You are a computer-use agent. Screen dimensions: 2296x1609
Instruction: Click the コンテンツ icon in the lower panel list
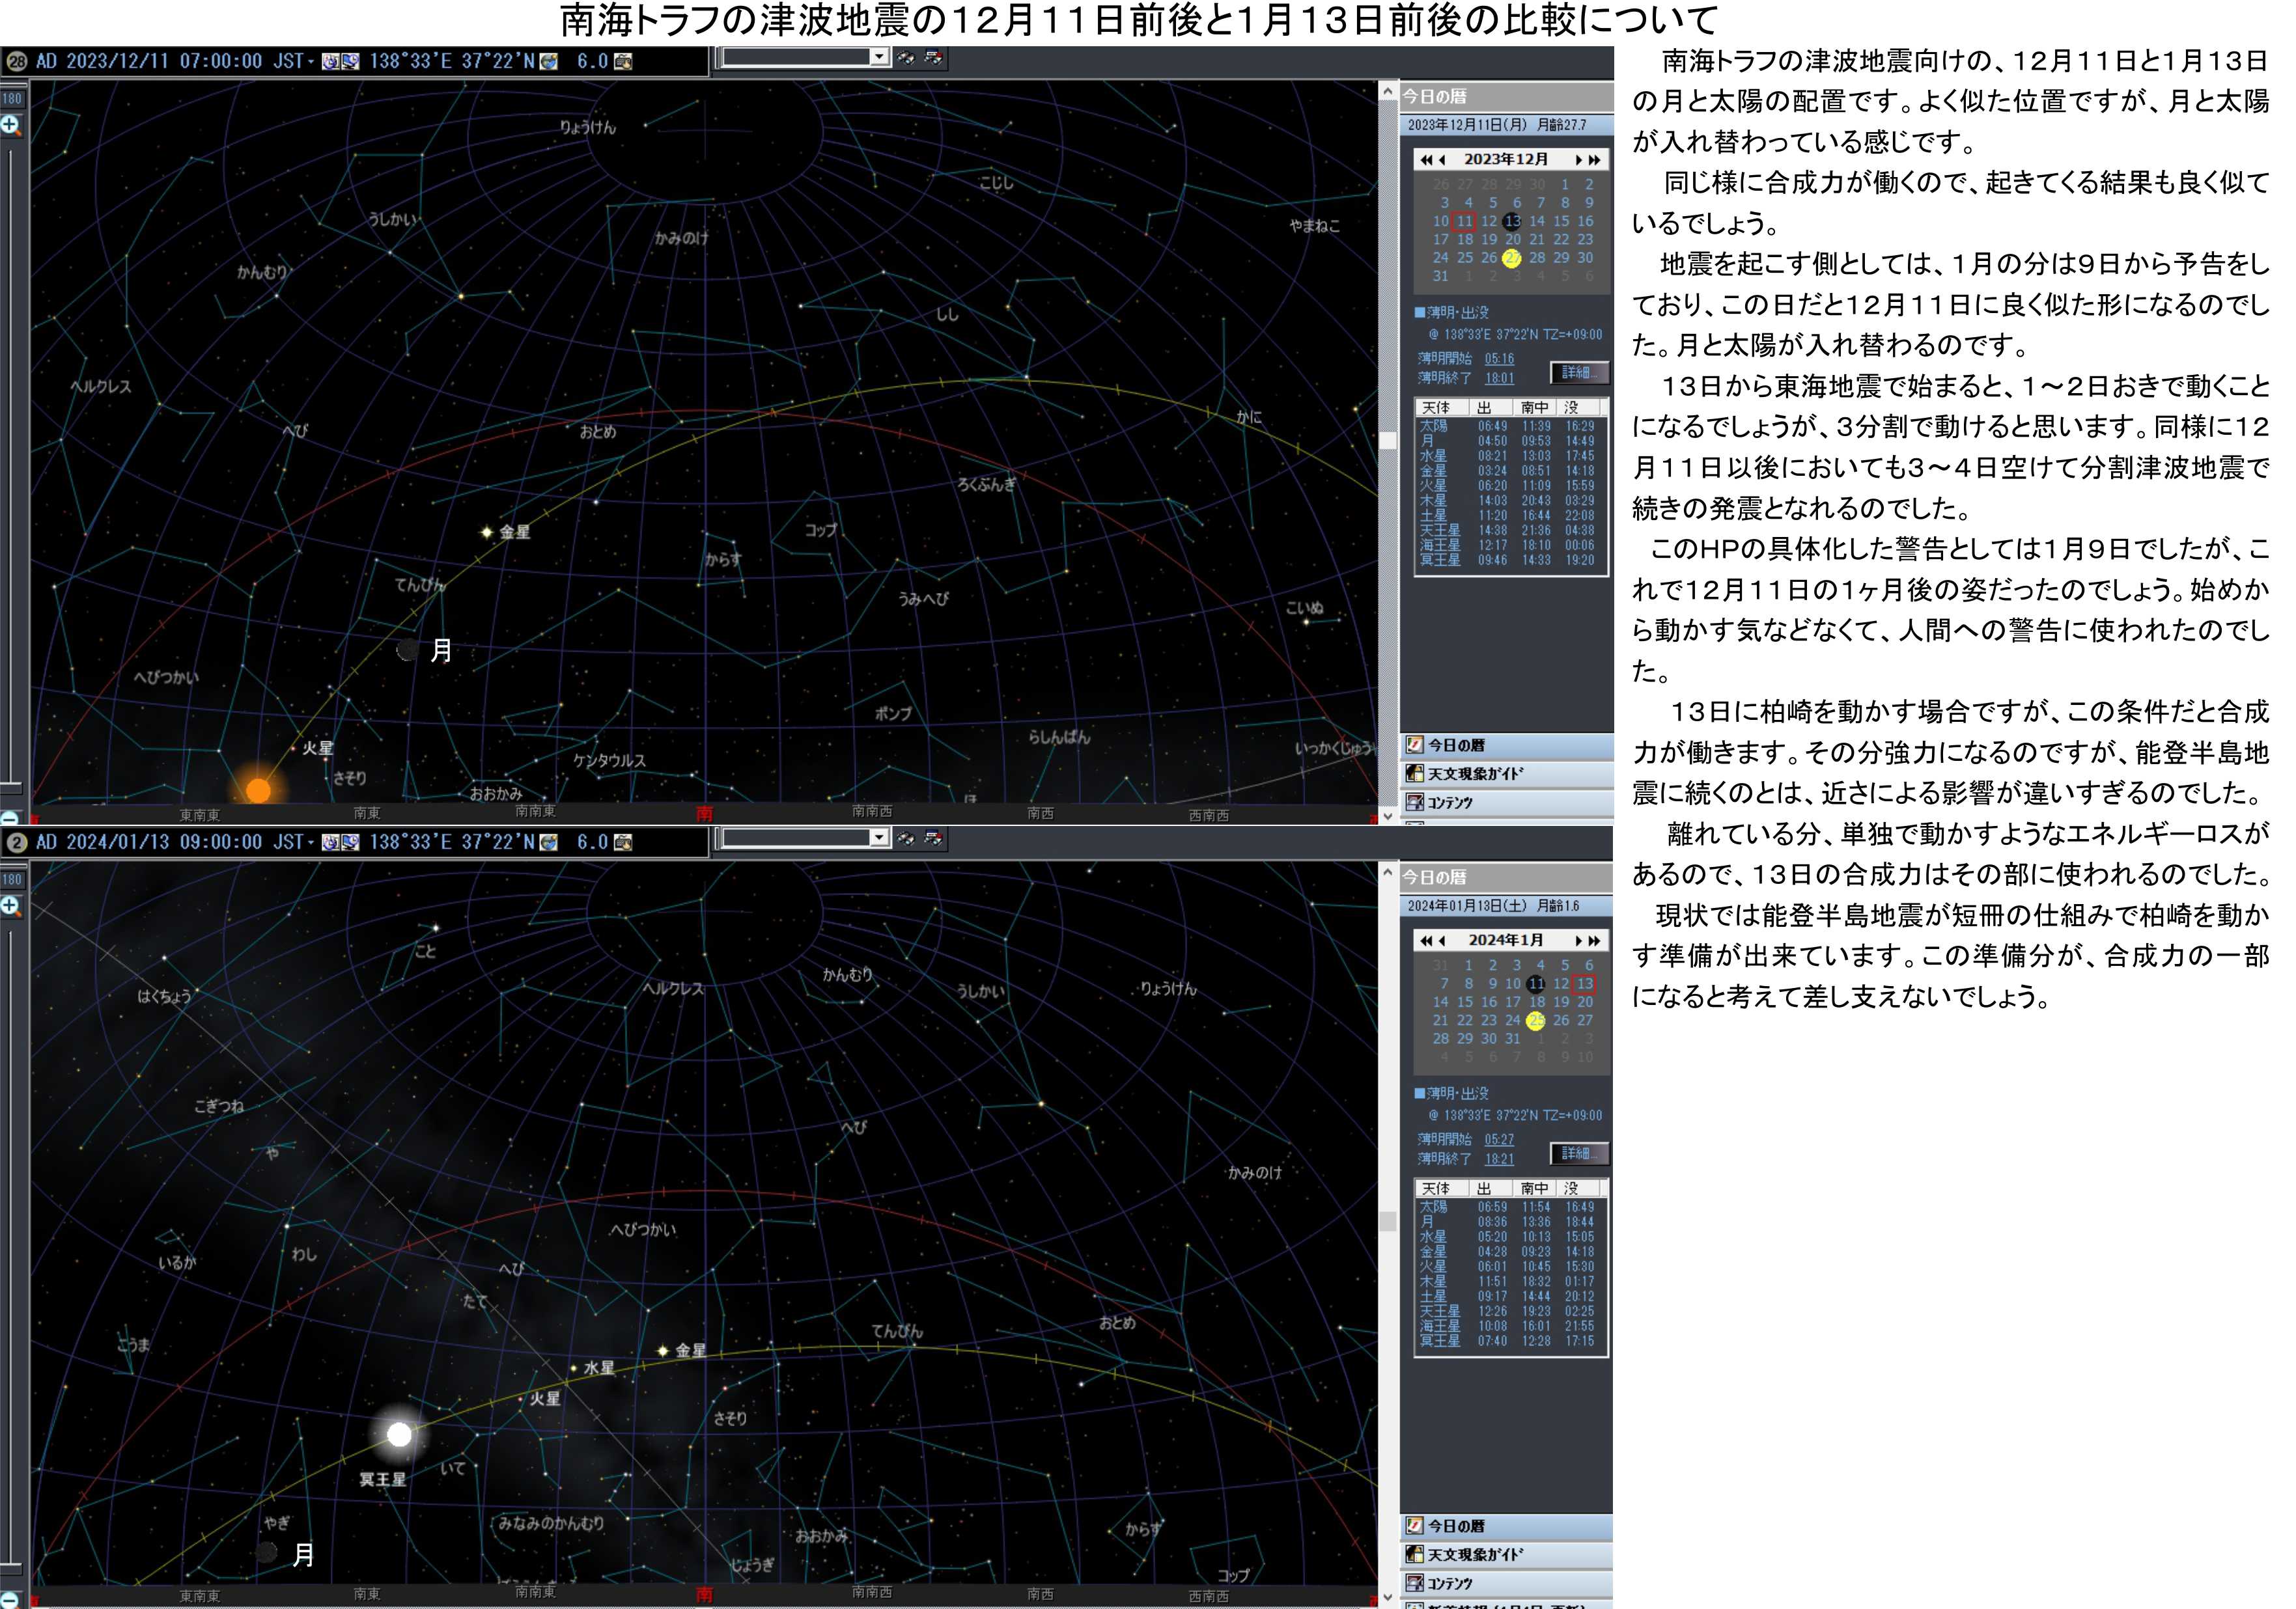1414,1584
